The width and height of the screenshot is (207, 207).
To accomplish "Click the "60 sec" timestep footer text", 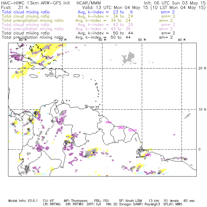I will (189, 201).
